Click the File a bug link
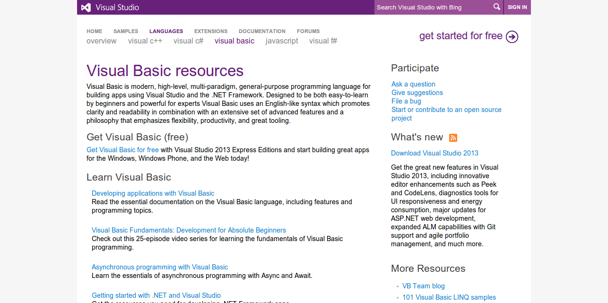 tap(406, 101)
